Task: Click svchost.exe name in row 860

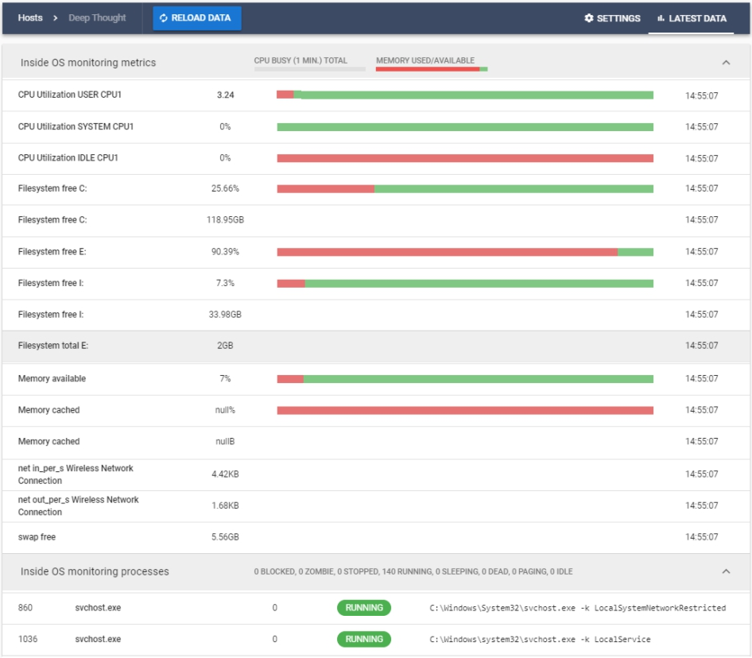Action: point(98,608)
